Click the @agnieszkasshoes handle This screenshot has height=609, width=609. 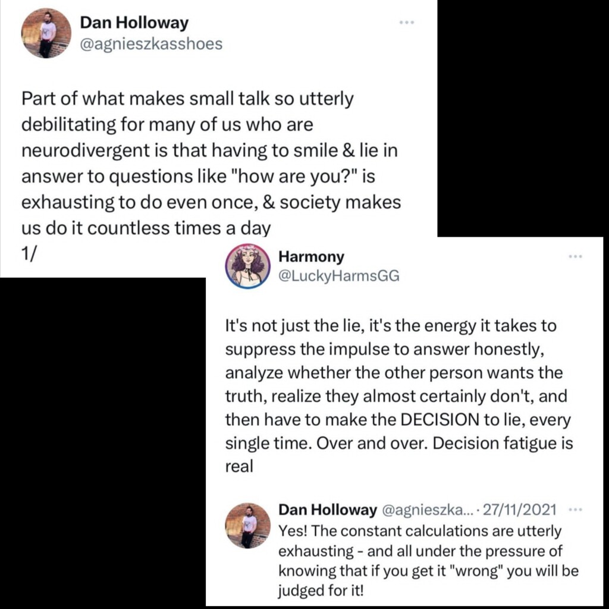(150, 44)
